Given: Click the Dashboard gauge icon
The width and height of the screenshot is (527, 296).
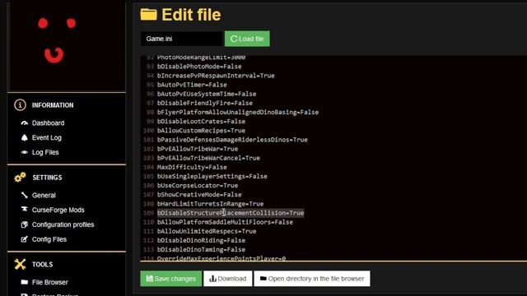Looking at the screenshot, I should pos(24,123).
